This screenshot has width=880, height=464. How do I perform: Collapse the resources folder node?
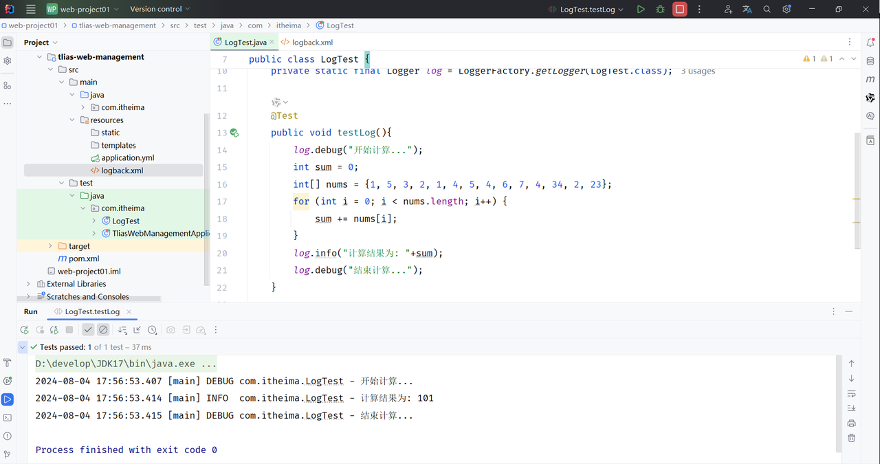(x=72, y=120)
